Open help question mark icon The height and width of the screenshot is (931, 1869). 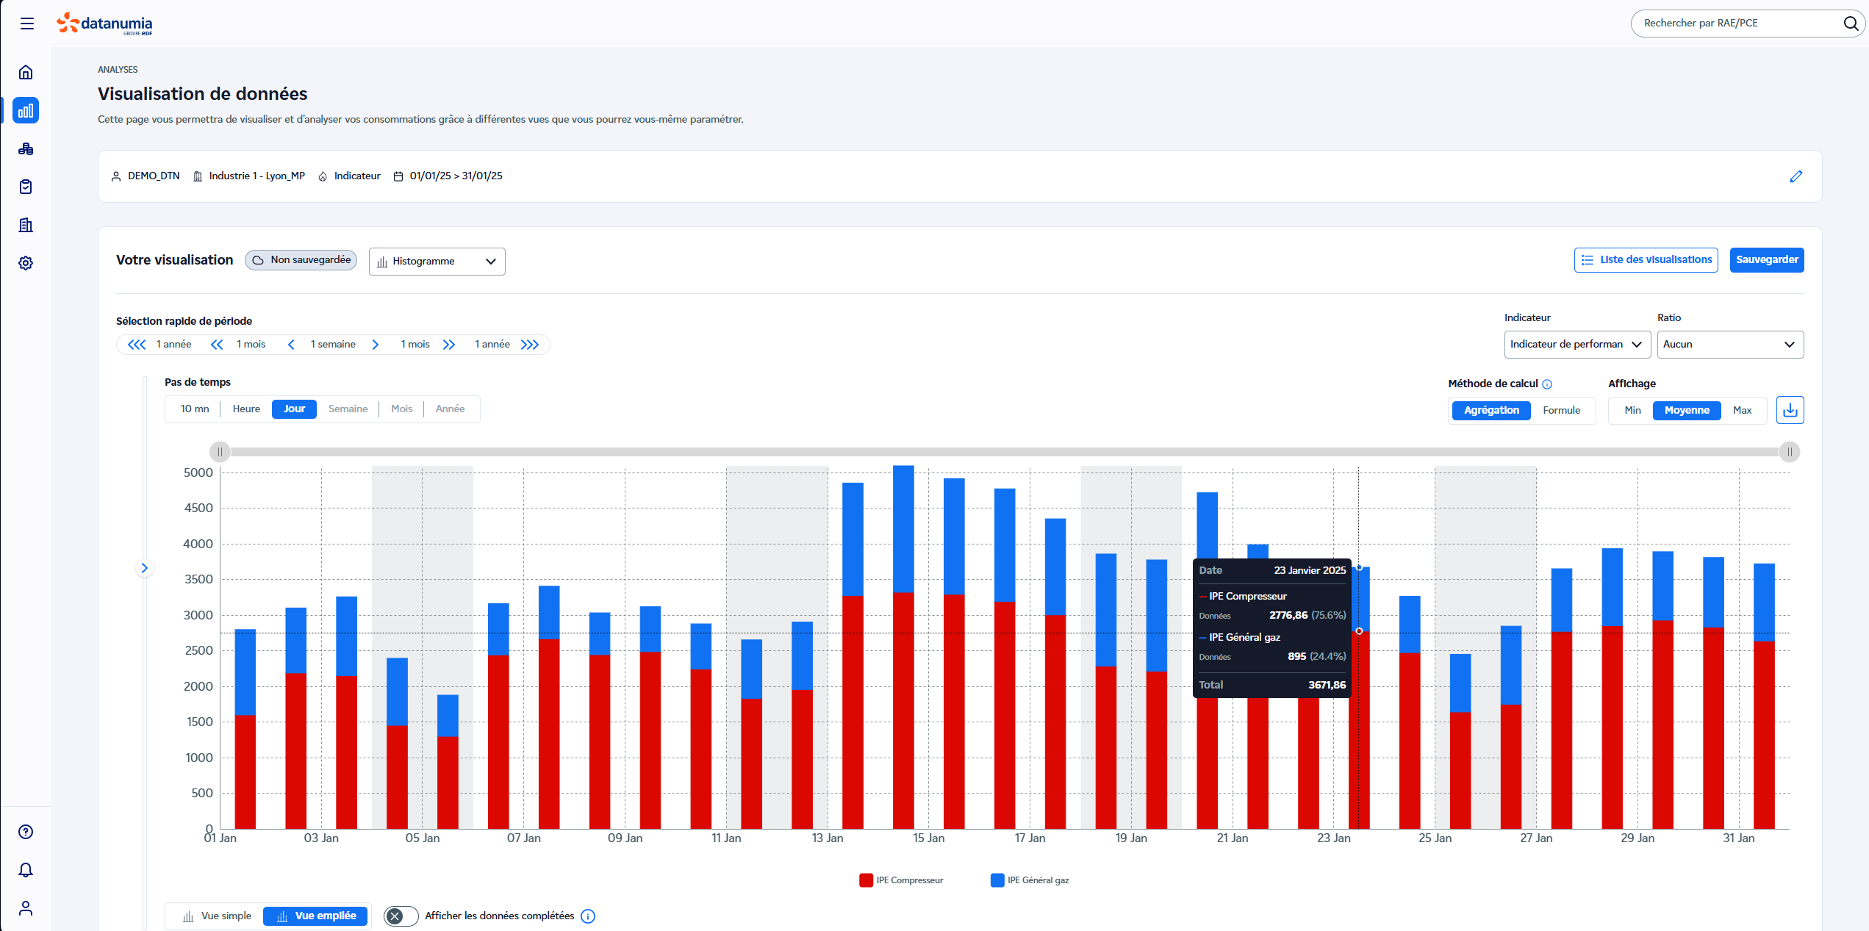click(26, 832)
